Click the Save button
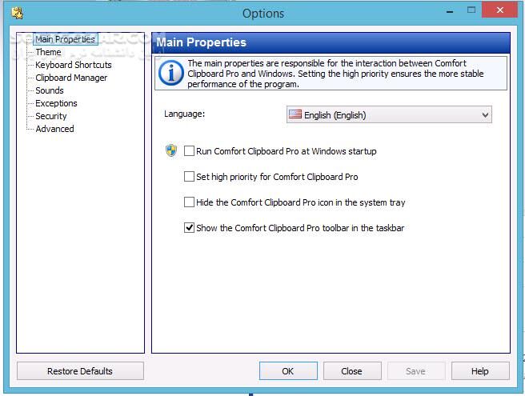Viewport: 525px width, 396px height. coord(416,371)
